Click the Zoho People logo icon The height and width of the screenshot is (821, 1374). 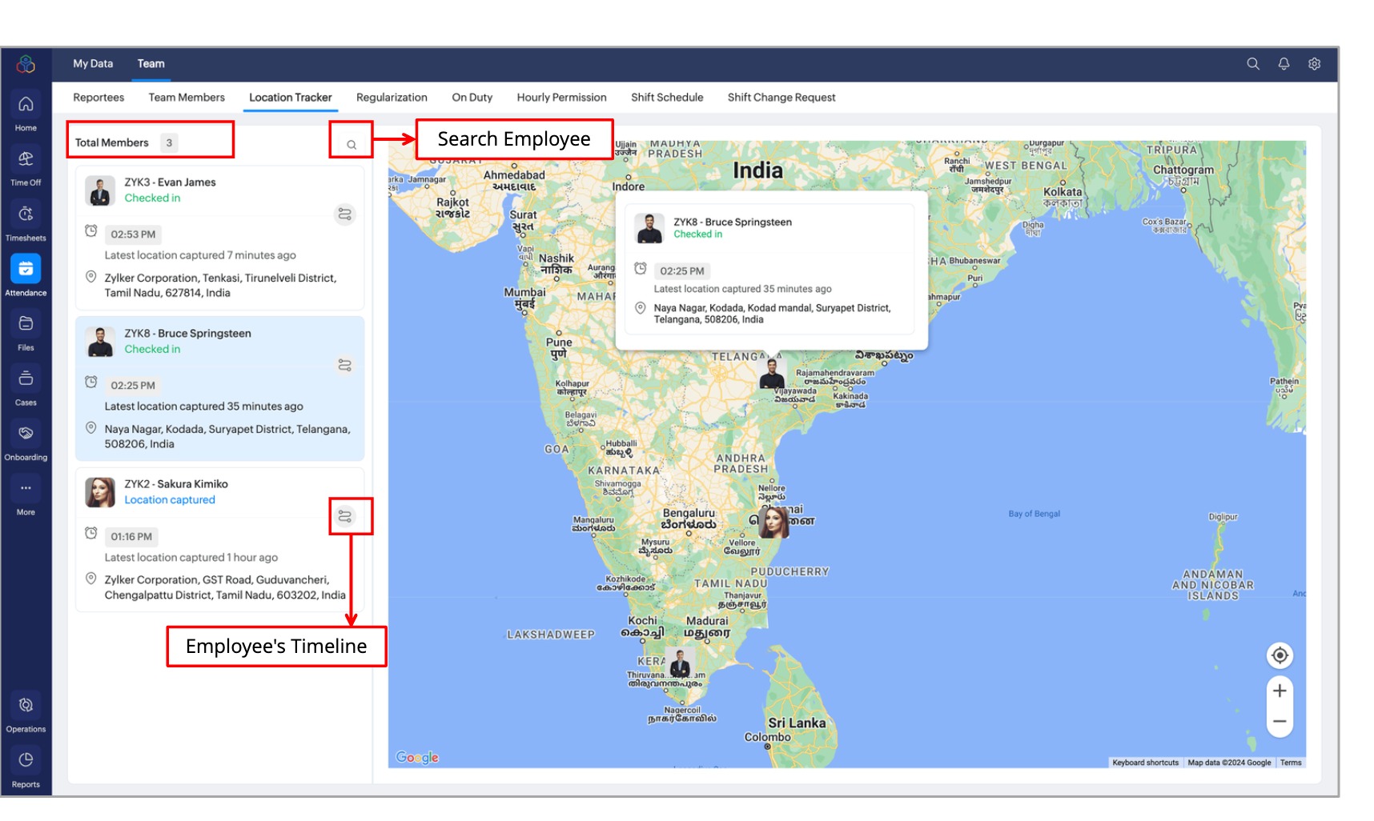click(x=26, y=64)
